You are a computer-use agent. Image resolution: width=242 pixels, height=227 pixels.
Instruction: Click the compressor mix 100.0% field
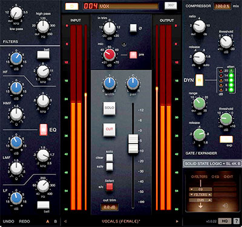[223, 6]
